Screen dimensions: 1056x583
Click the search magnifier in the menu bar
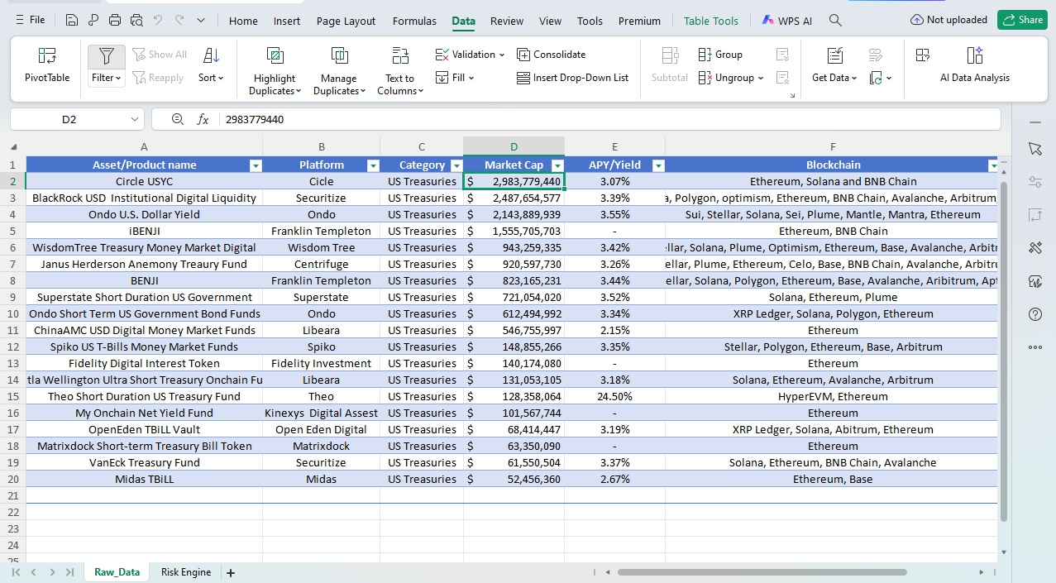point(835,21)
